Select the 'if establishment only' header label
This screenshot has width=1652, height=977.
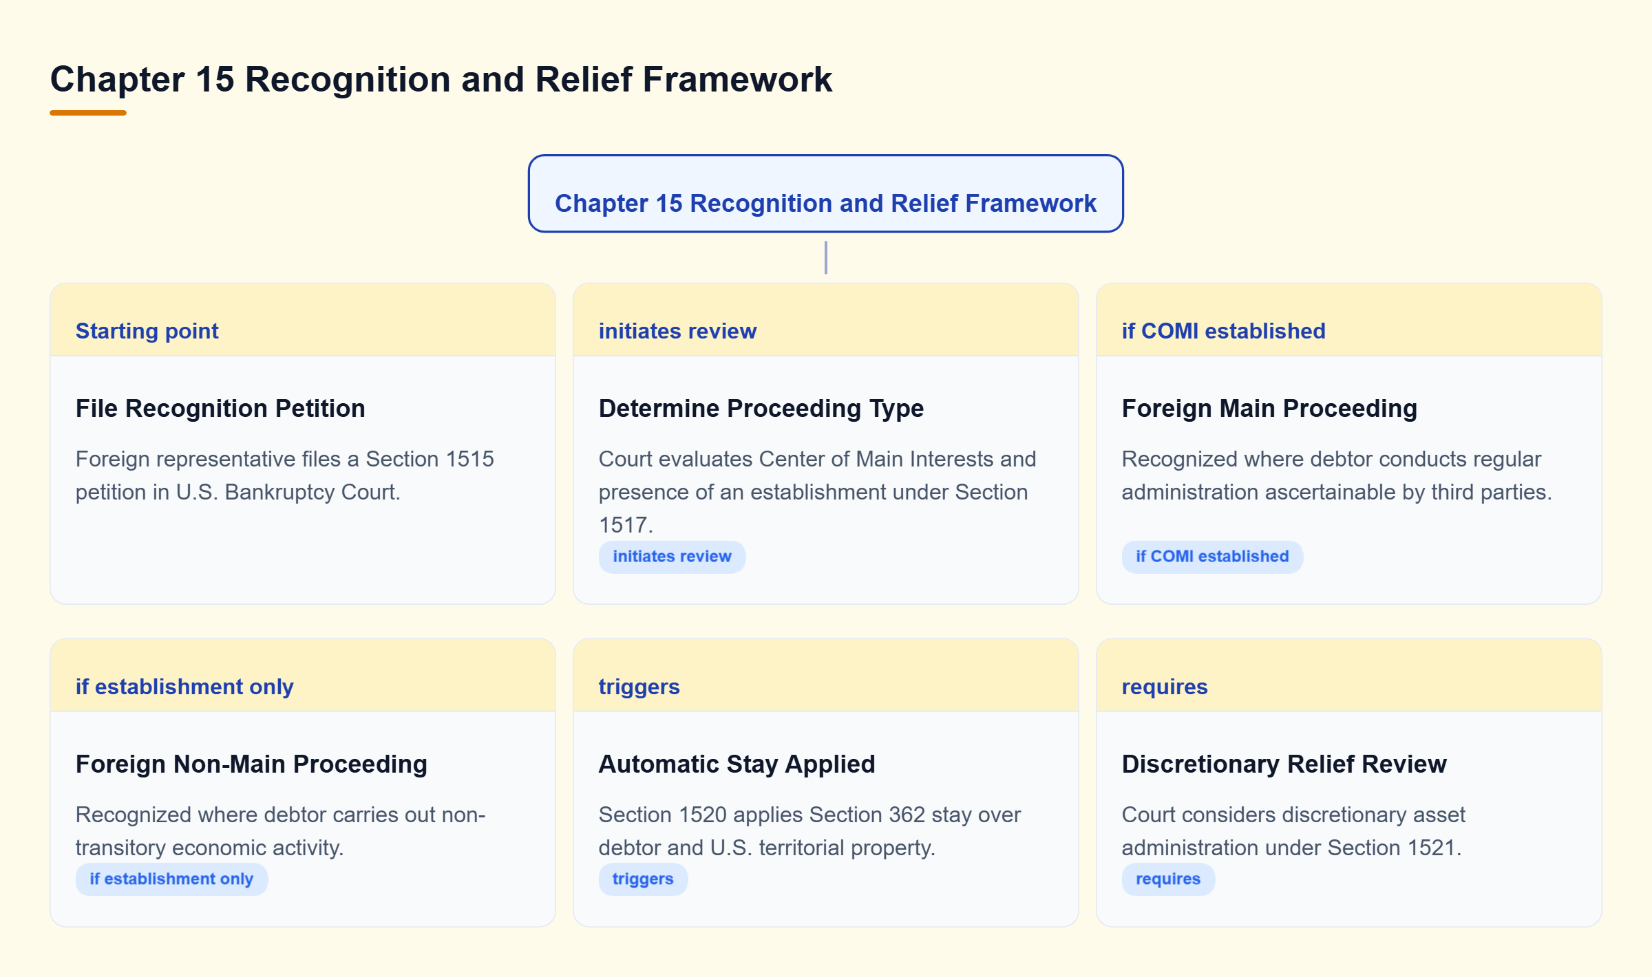(x=184, y=687)
